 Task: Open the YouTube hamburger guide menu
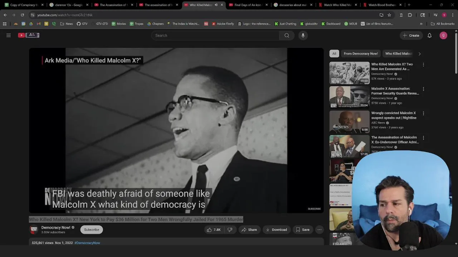[9, 35]
